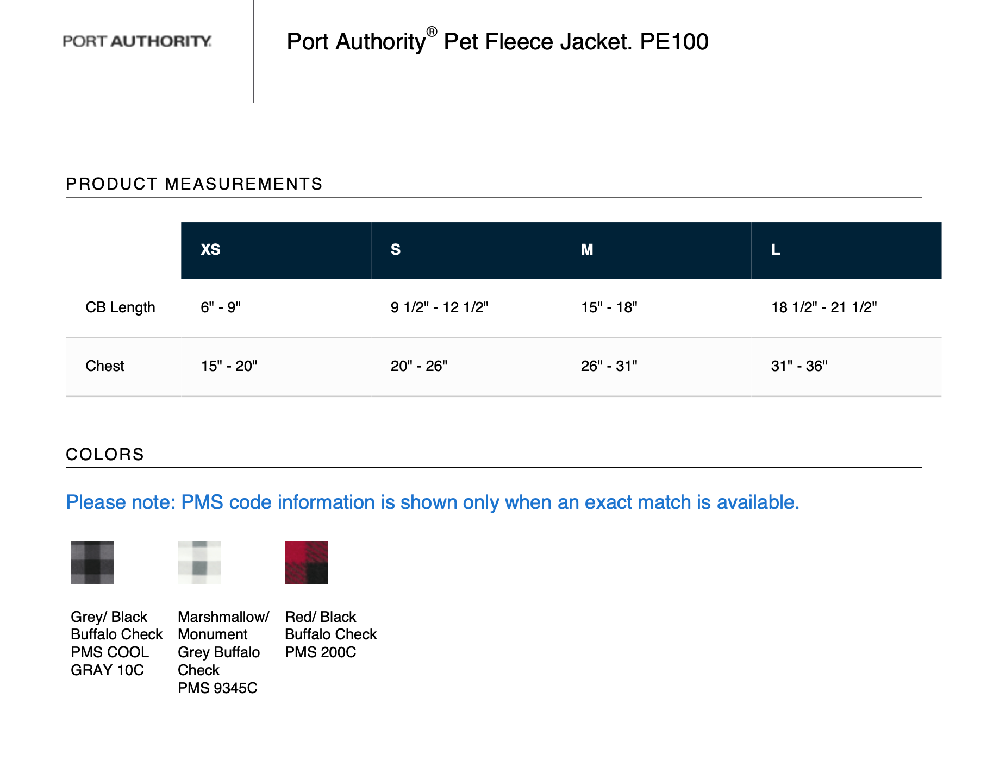Click the M chest value 26" - 31"
Viewport: 987px width, 780px height.
(x=609, y=366)
